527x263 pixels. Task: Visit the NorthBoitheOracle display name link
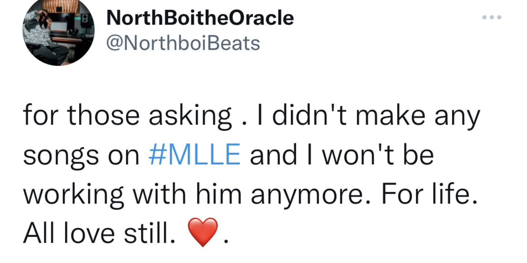coord(200,18)
